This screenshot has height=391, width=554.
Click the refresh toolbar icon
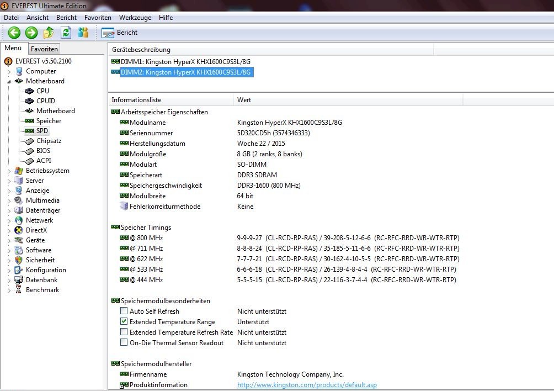click(x=66, y=33)
